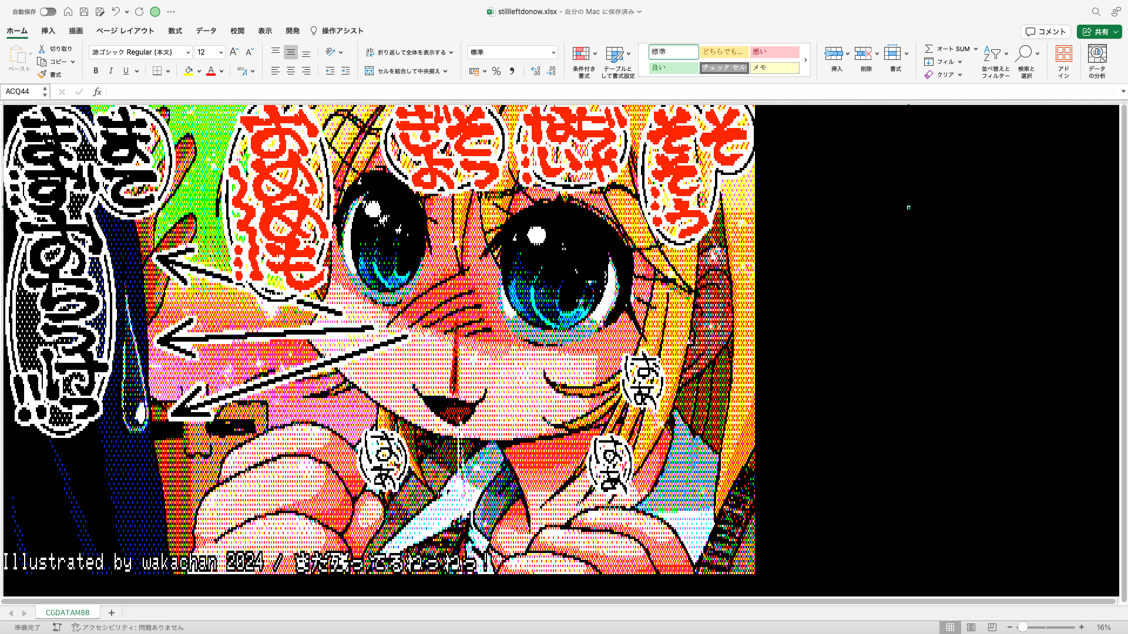1128x634 pixels.
Task: Select the 悪い cell style
Action: click(x=775, y=52)
